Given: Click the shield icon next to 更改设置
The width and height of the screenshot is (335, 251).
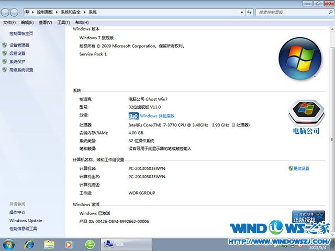Looking at the screenshot, I should tap(291, 168).
